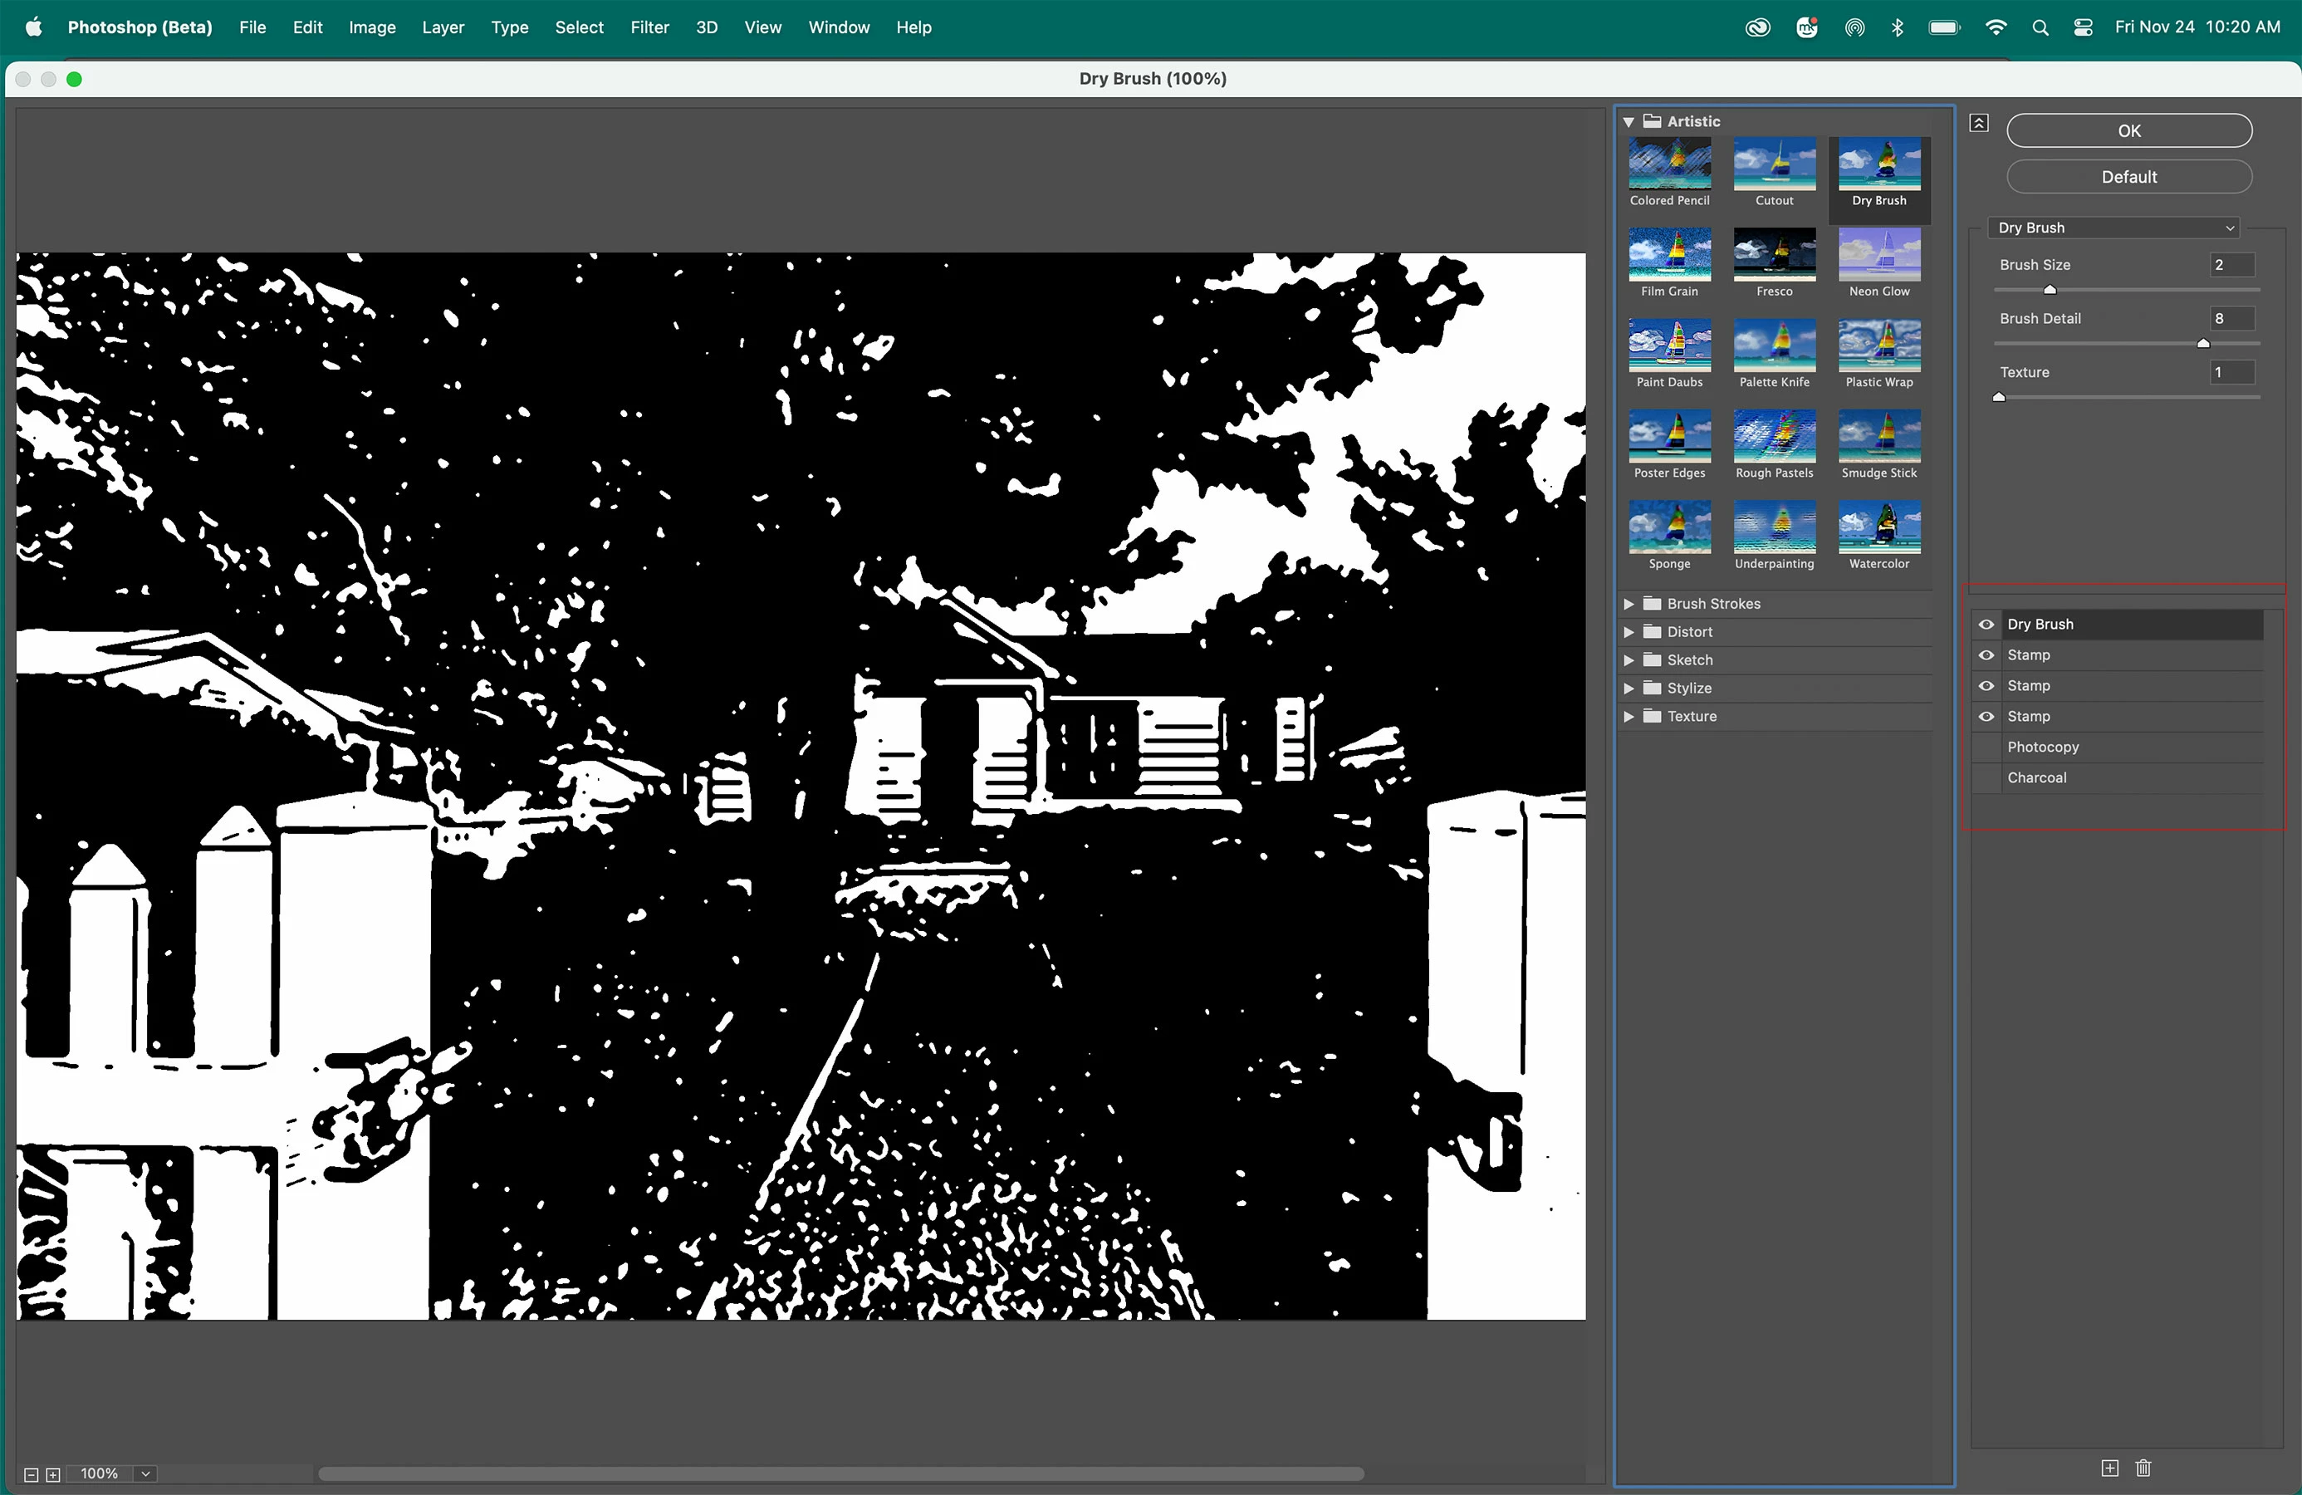Collapse the filter gallery thumbnails panel icon
This screenshot has height=1495, width=2302.
tap(1979, 123)
